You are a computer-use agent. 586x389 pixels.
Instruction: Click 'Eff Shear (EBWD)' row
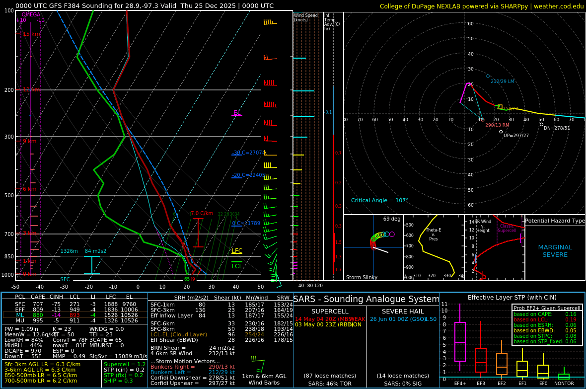click(x=221, y=340)
